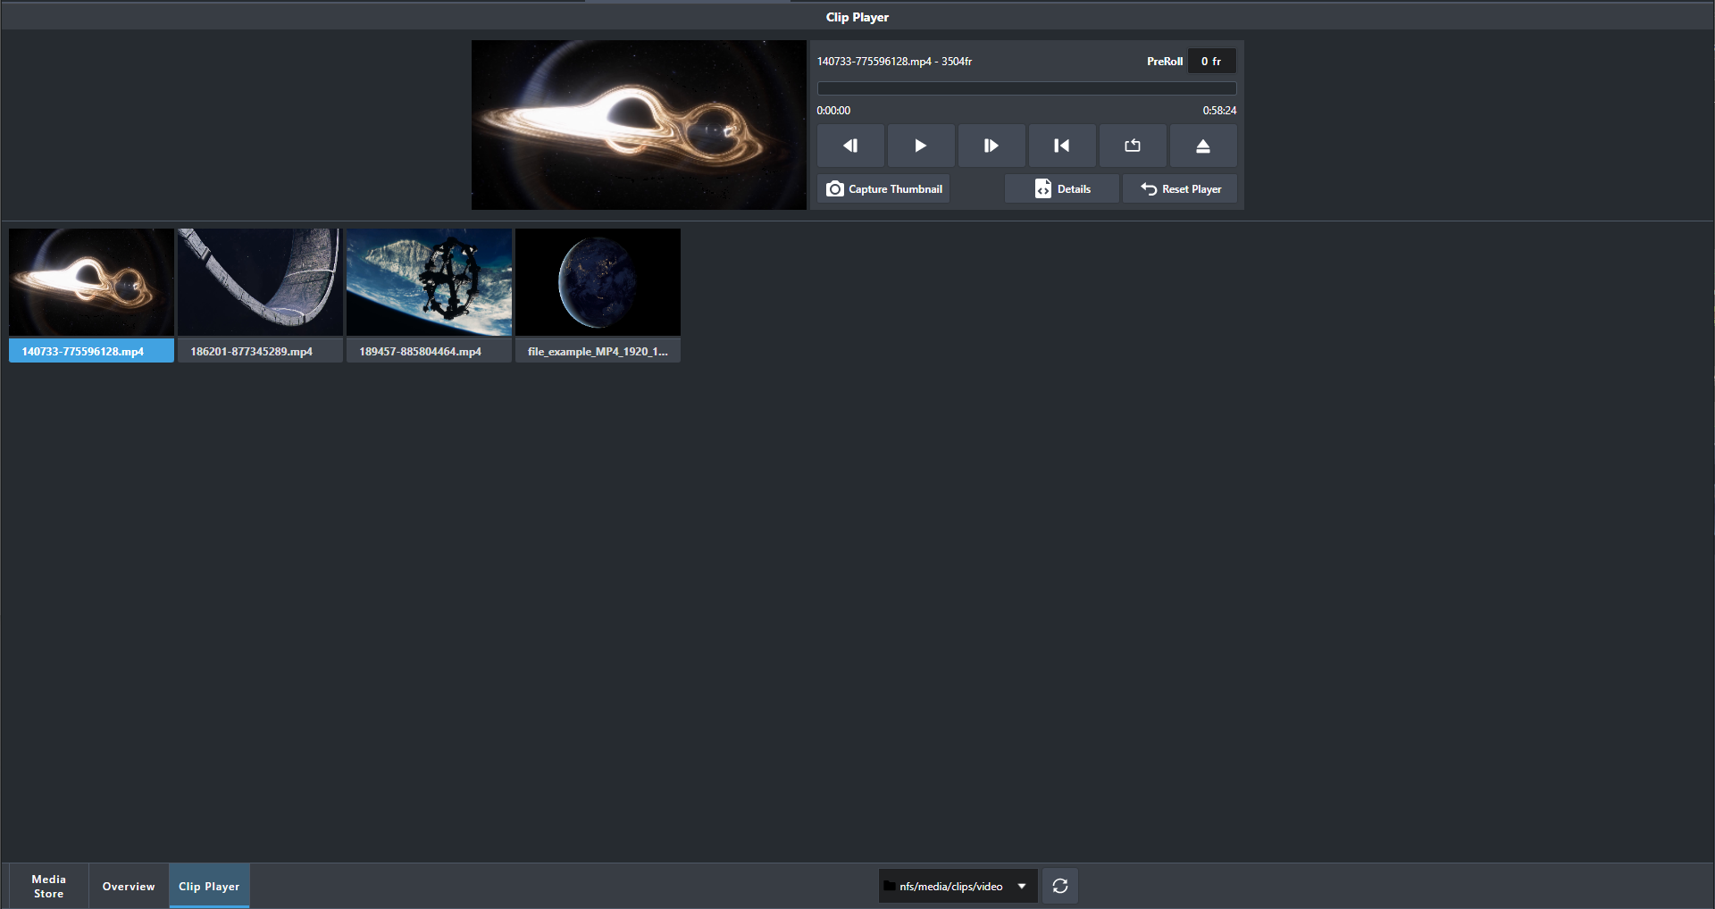Screen dimensions: 1715x909
Task: Select 140733-775596128.mp4 clip thumbnail
Action: 91,282
